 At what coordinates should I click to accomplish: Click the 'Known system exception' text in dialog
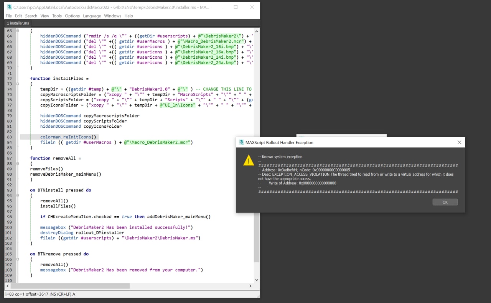(x=280, y=156)
